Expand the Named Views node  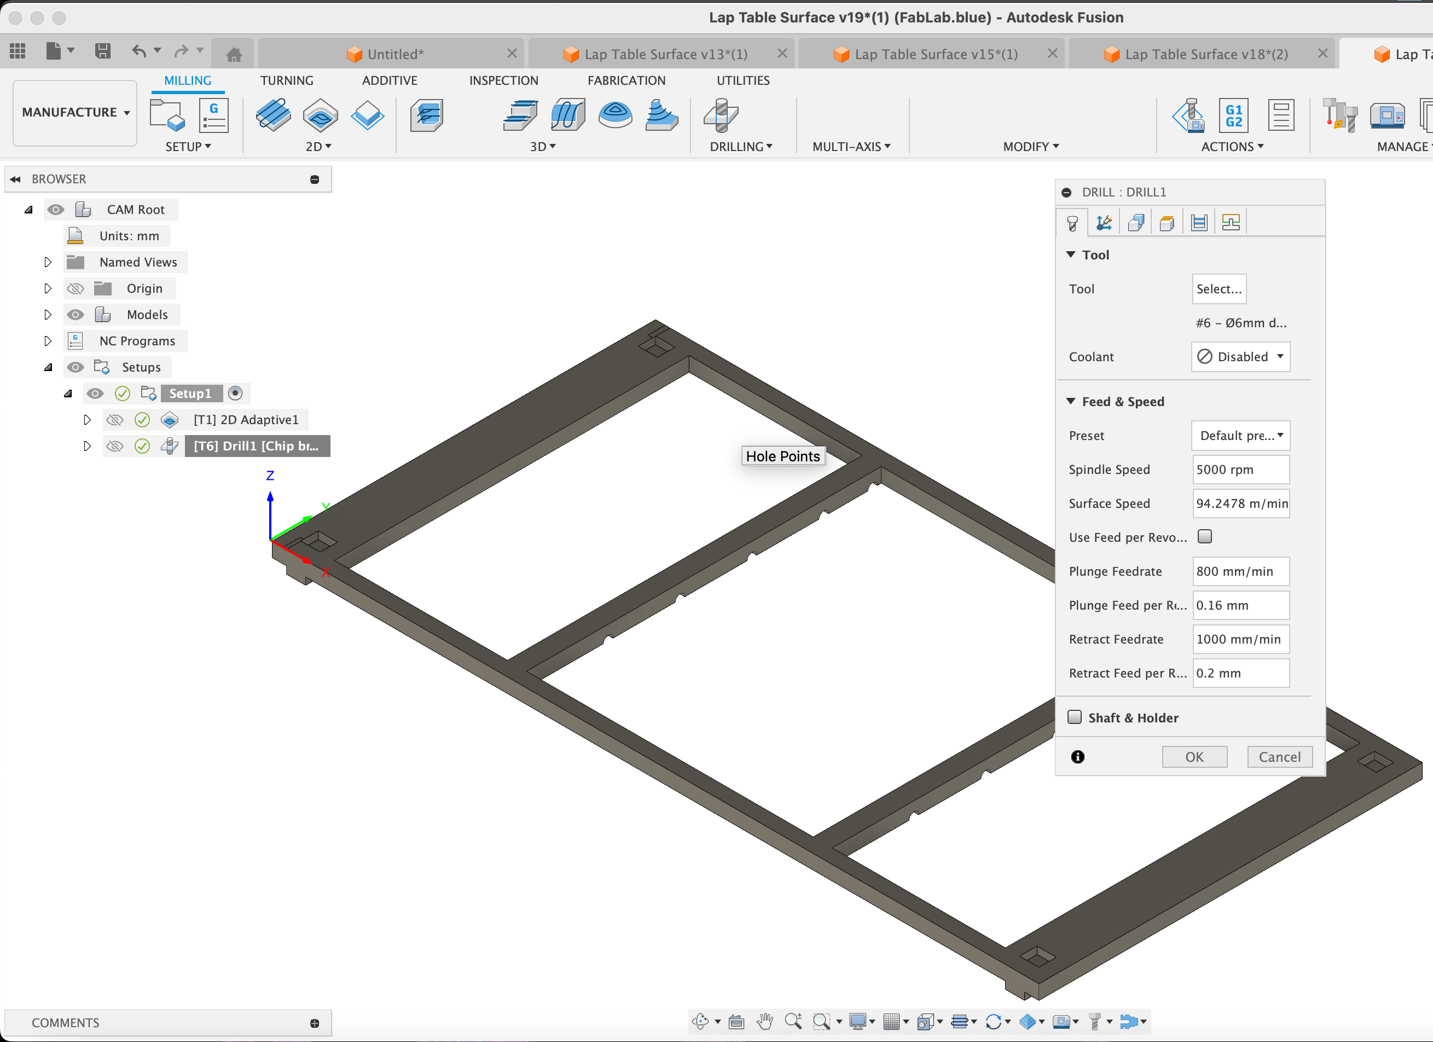[x=48, y=262]
